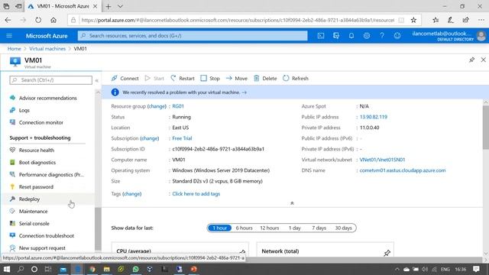
Task: Open portal settings gear
Action: (367, 36)
